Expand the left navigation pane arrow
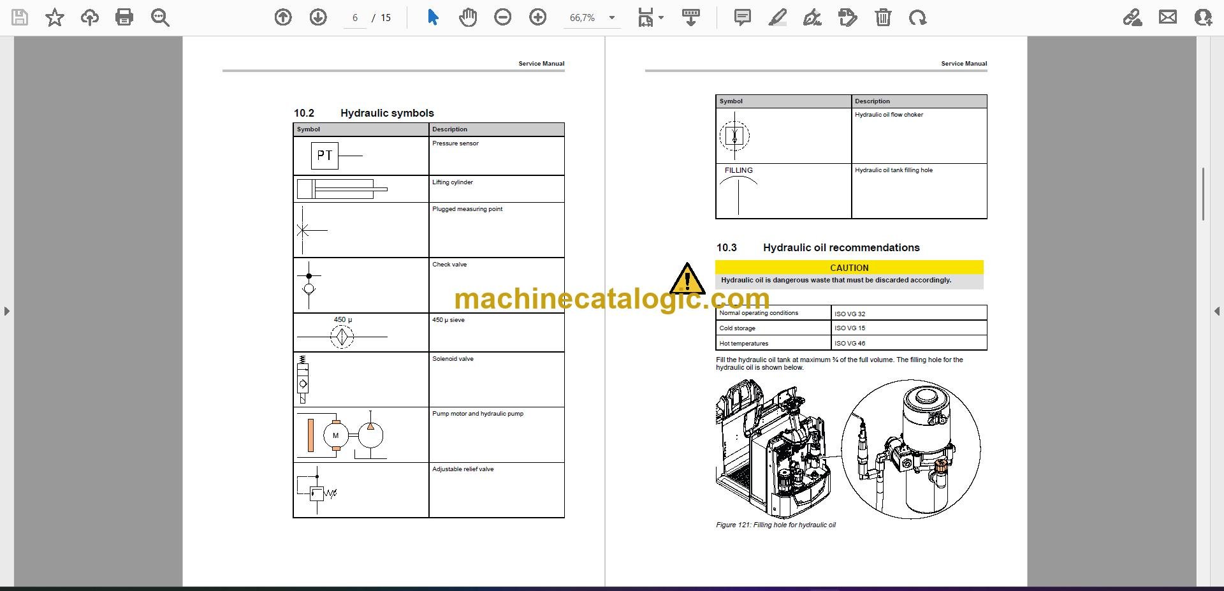1224x591 pixels. (x=6, y=311)
